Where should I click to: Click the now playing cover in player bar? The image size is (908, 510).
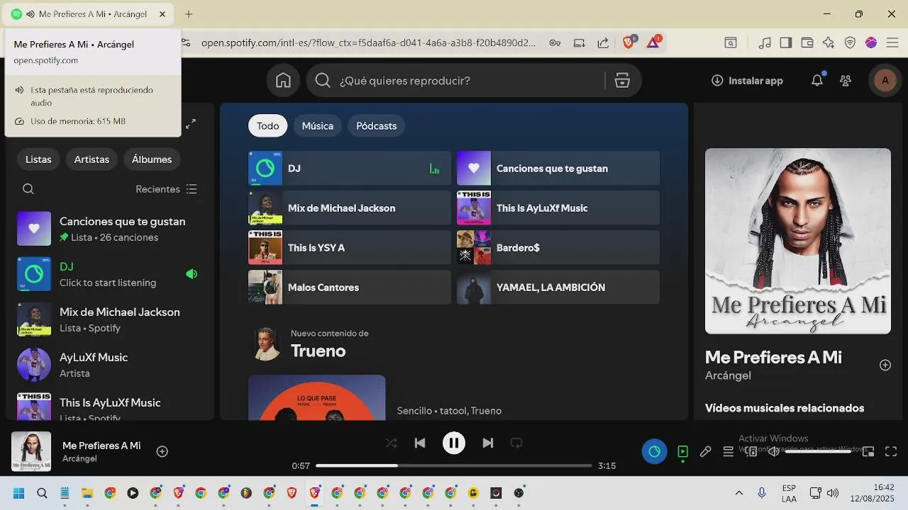31,451
